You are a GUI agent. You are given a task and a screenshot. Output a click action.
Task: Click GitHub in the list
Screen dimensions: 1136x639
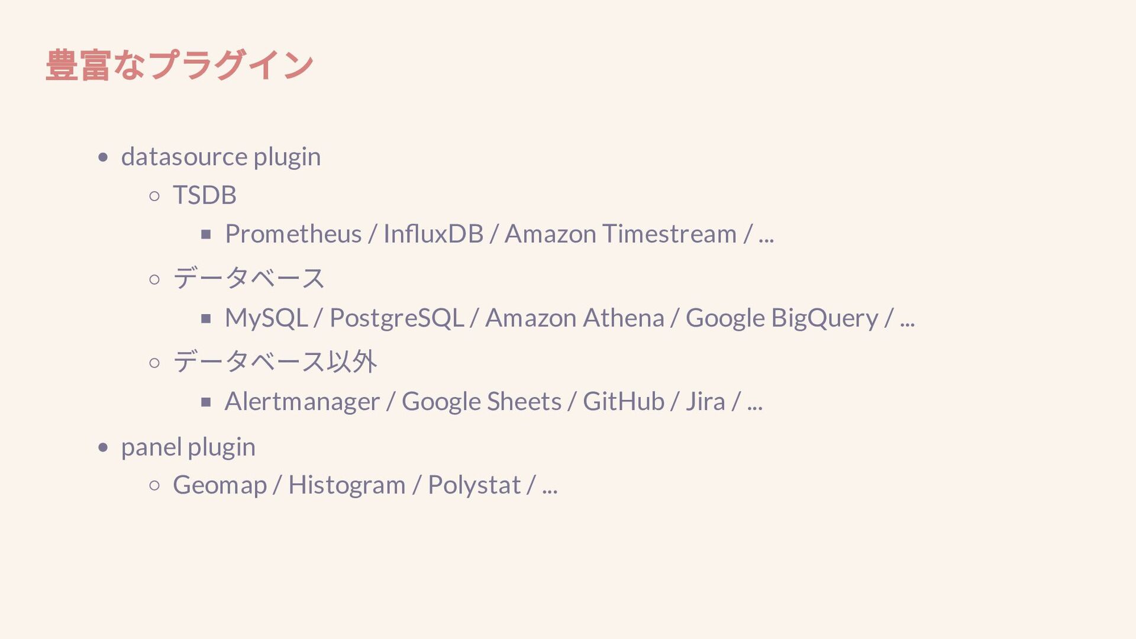point(624,401)
